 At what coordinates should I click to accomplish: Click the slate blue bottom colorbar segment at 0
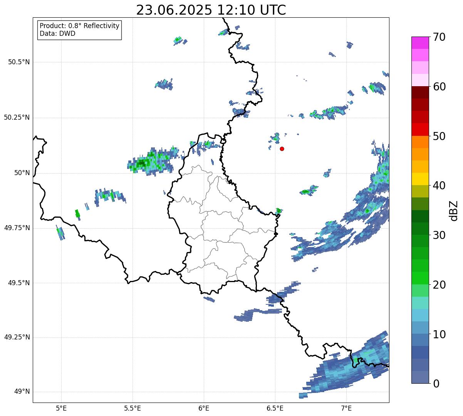click(420, 377)
